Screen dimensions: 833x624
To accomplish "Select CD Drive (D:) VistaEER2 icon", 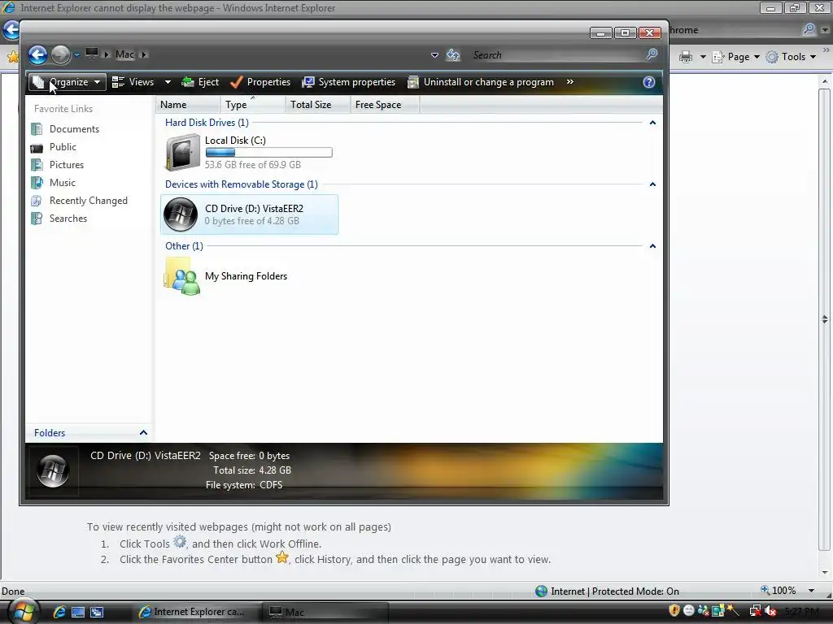I will pyautogui.click(x=181, y=214).
